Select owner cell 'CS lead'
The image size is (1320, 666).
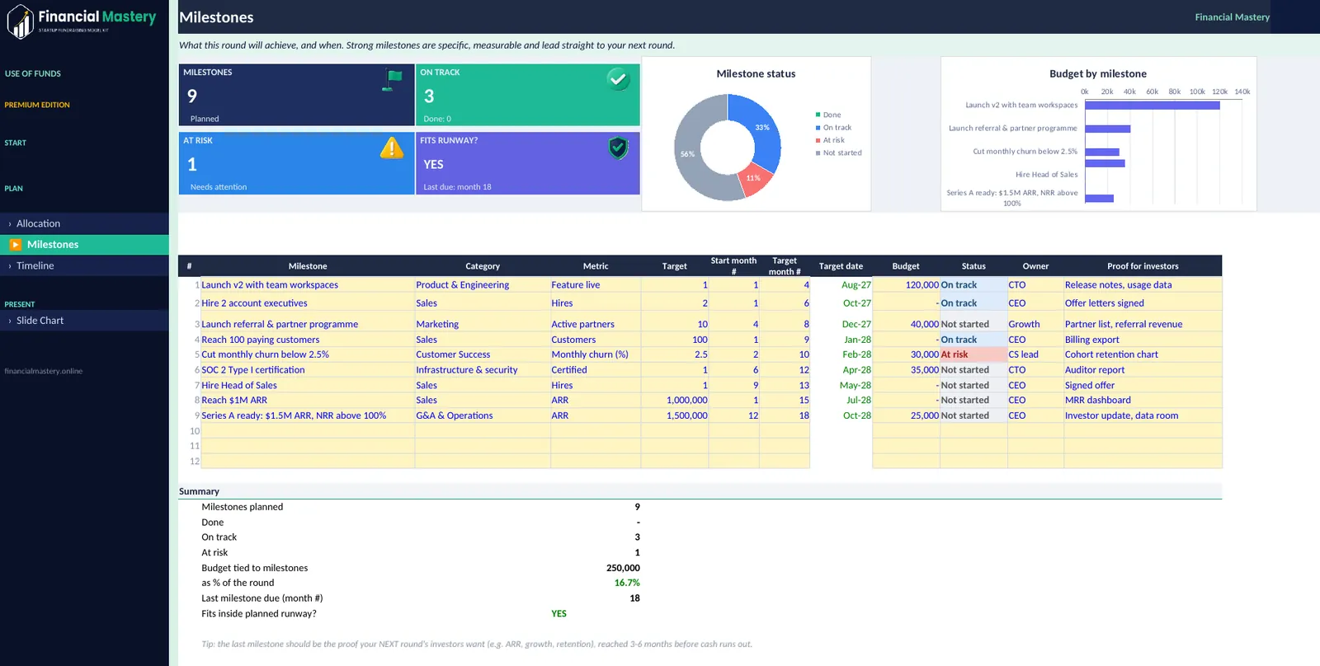click(x=1035, y=354)
